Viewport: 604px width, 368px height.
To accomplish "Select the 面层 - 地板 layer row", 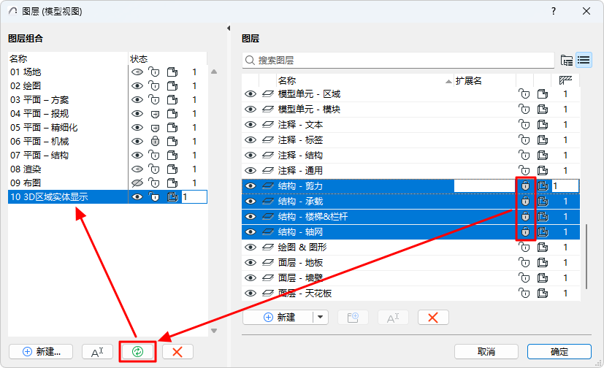I will tap(410, 263).
